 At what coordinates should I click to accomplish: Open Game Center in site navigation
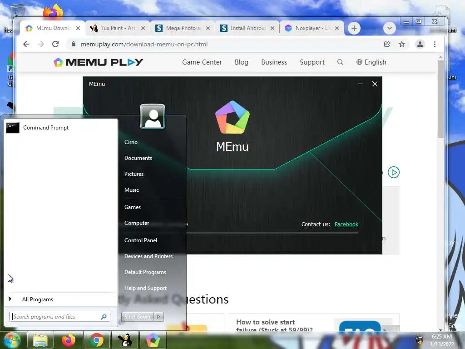tap(202, 62)
